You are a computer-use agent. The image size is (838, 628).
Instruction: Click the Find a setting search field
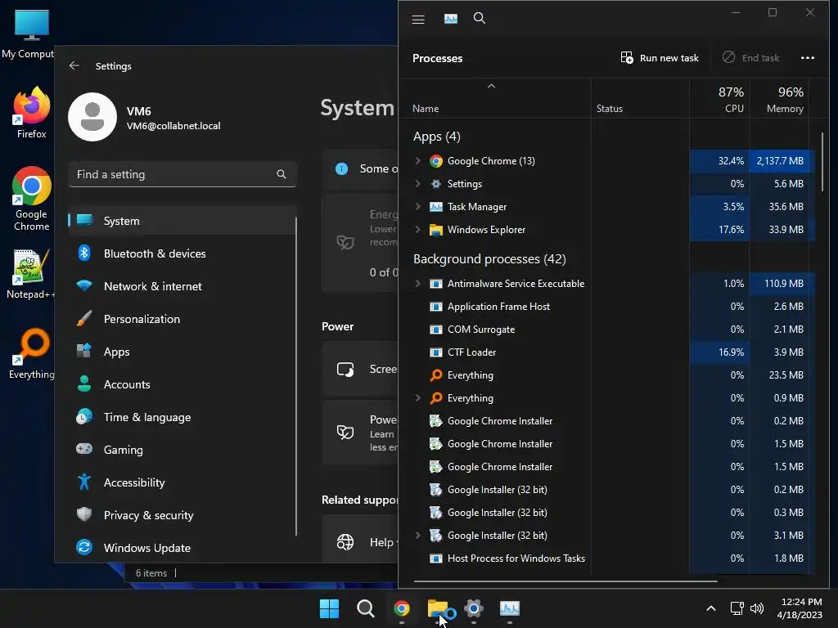click(182, 174)
